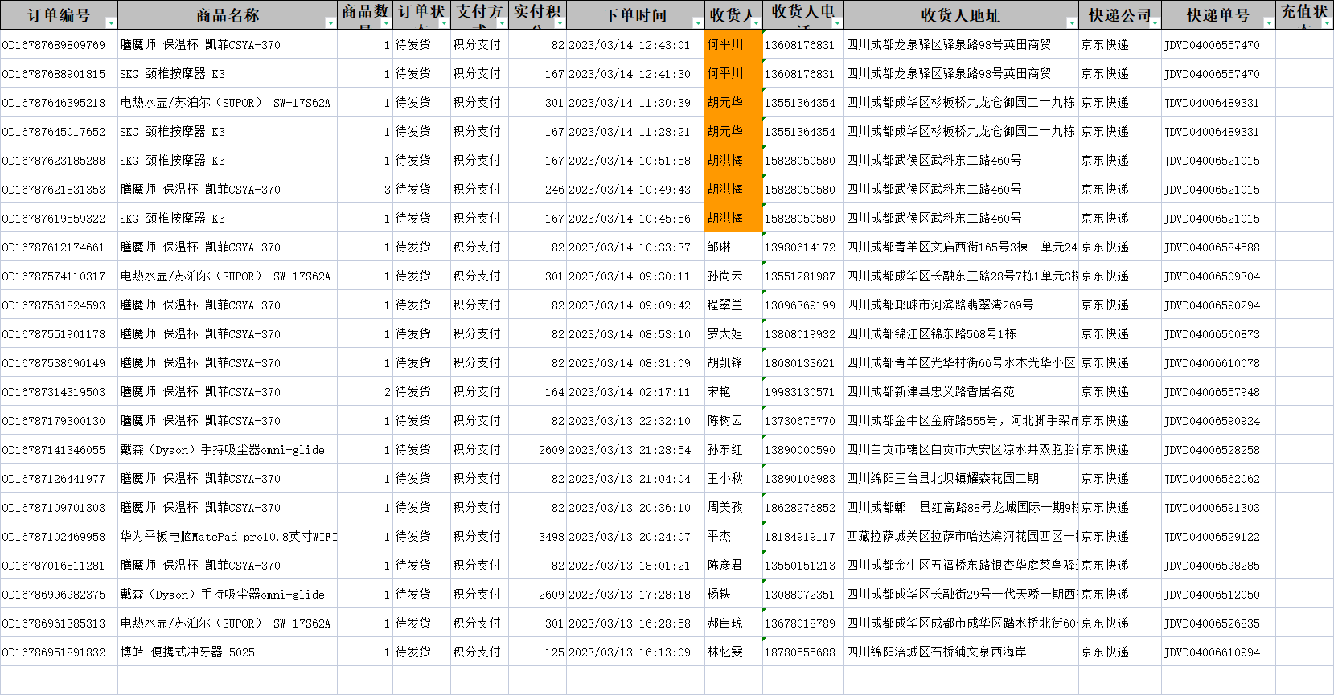Select 京东快递 cell in row OD16787016811281
Image resolution: width=1334 pixels, height=695 pixels.
click(1120, 566)
